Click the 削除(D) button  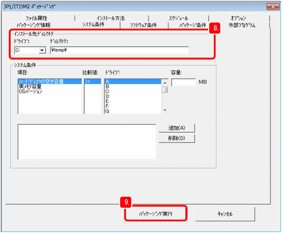coord(177,138)
